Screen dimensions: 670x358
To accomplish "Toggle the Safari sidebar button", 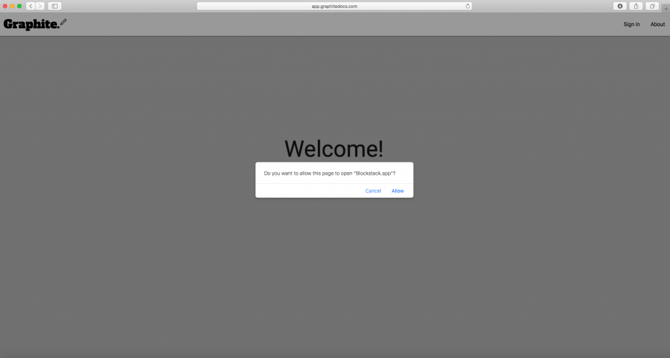I will pos(55,6).
